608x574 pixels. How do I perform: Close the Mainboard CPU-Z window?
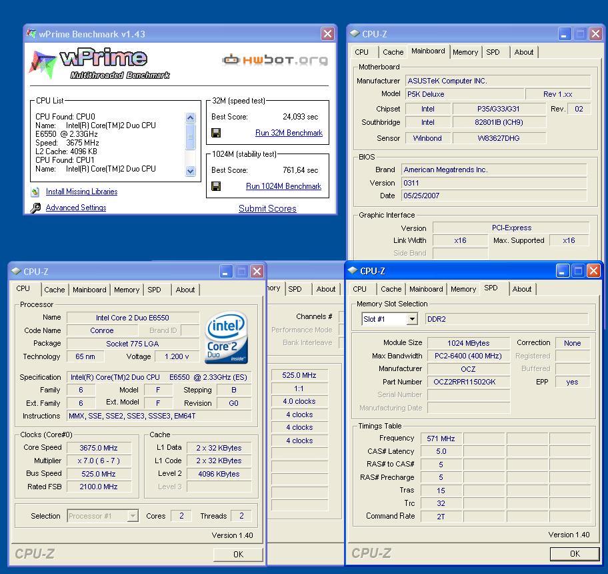[595, 34]
